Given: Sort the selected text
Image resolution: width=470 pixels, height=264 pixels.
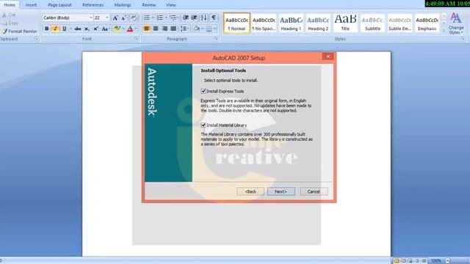Looking at the screenshot, I should click(x=204, y=18).
